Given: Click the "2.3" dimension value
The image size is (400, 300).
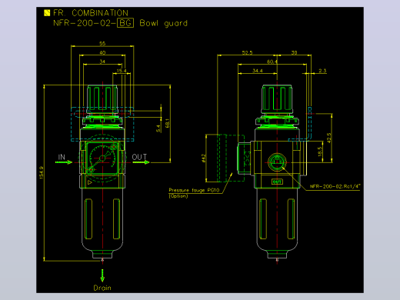Looking at the screenshot, I should coord(322,71).
